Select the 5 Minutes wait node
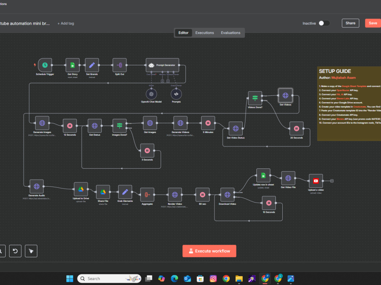This screenshot has height=285, width=381. click(208, 123)
